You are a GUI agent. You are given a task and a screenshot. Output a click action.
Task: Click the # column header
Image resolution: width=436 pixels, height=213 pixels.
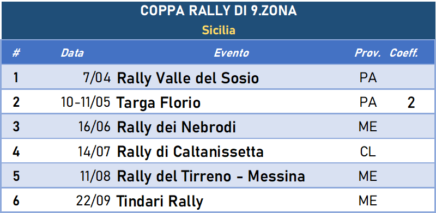16,53
